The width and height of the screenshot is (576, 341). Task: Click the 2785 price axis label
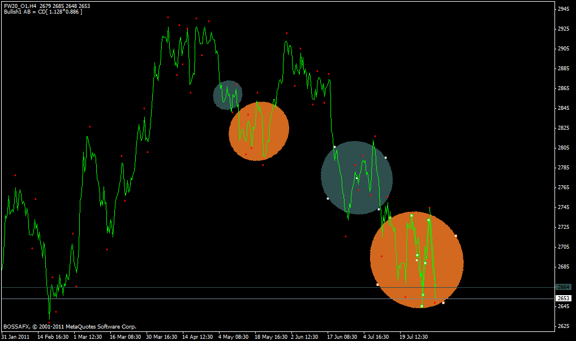(x=564, y=168)
